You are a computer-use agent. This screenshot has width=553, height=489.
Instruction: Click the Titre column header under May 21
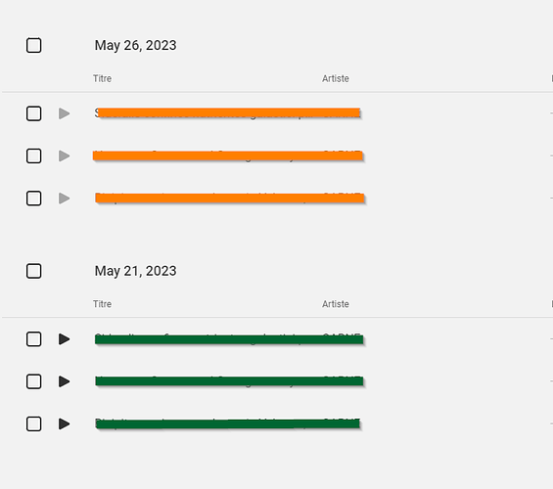(102, 304)
